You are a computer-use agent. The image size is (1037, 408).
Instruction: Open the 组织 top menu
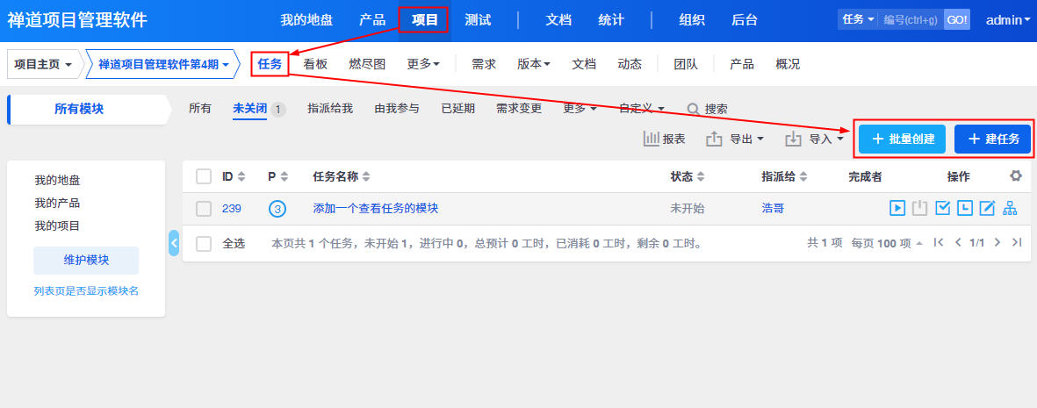coord(692,20)
